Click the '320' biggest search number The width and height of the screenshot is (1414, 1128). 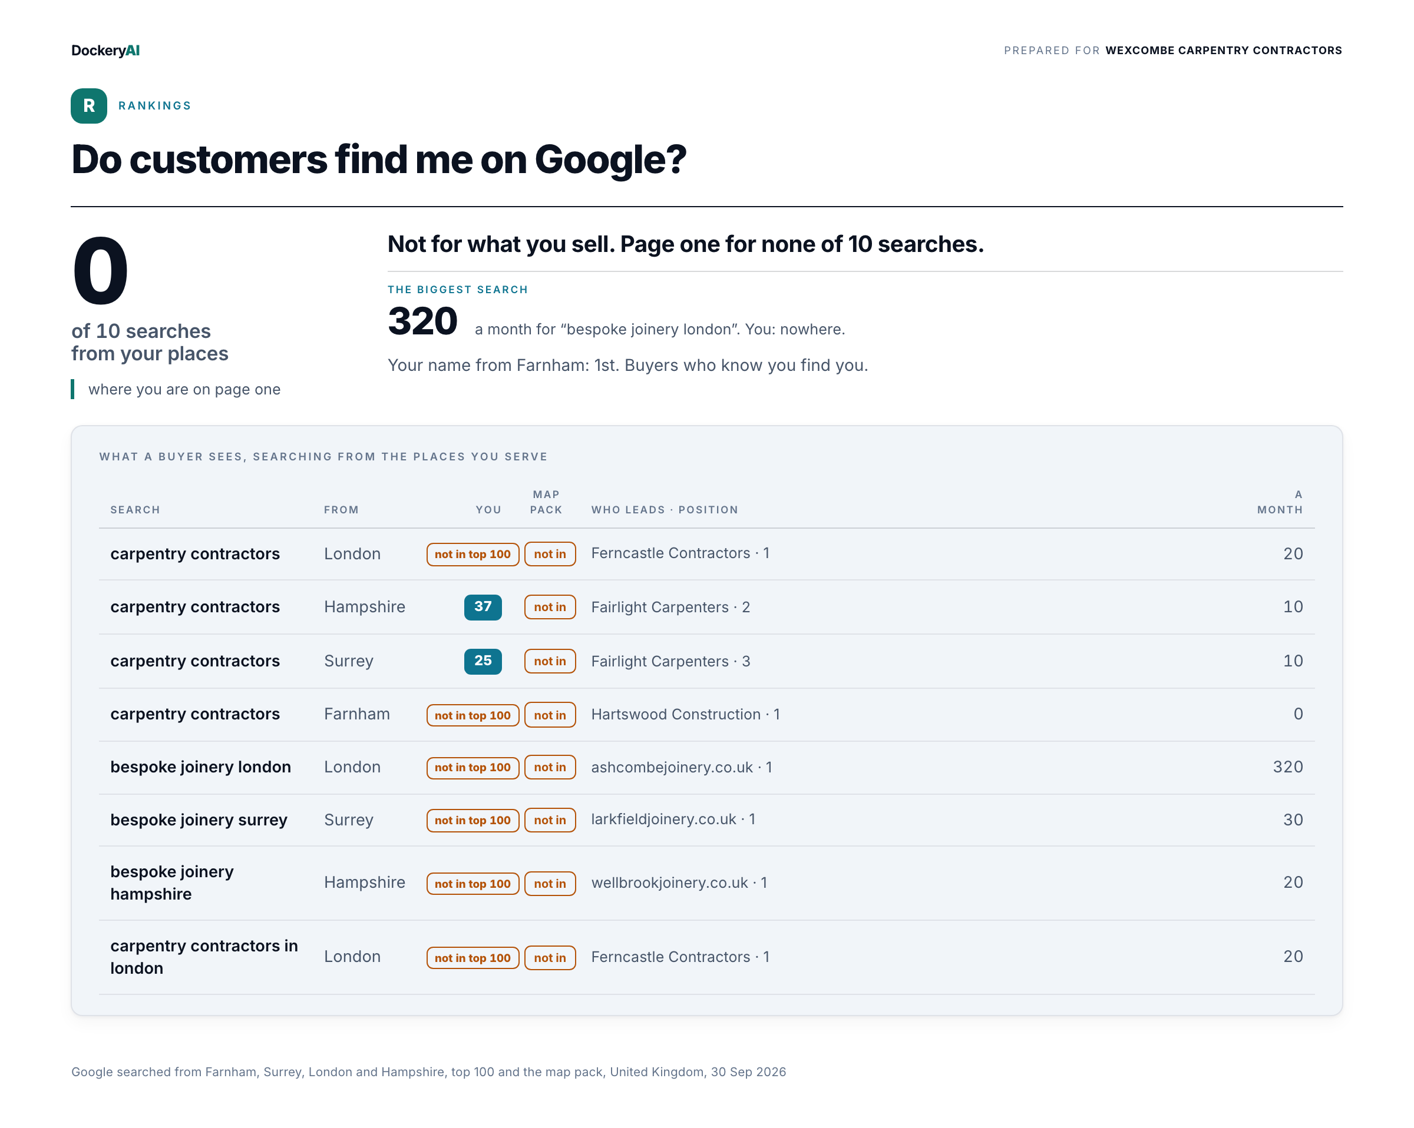pos(422,321)
